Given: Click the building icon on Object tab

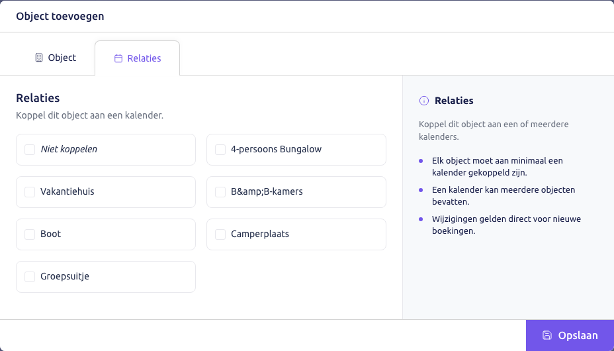Looking at the screenshot, I should tap(39, 58).
